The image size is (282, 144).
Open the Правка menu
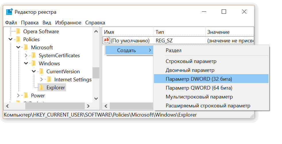30,23
